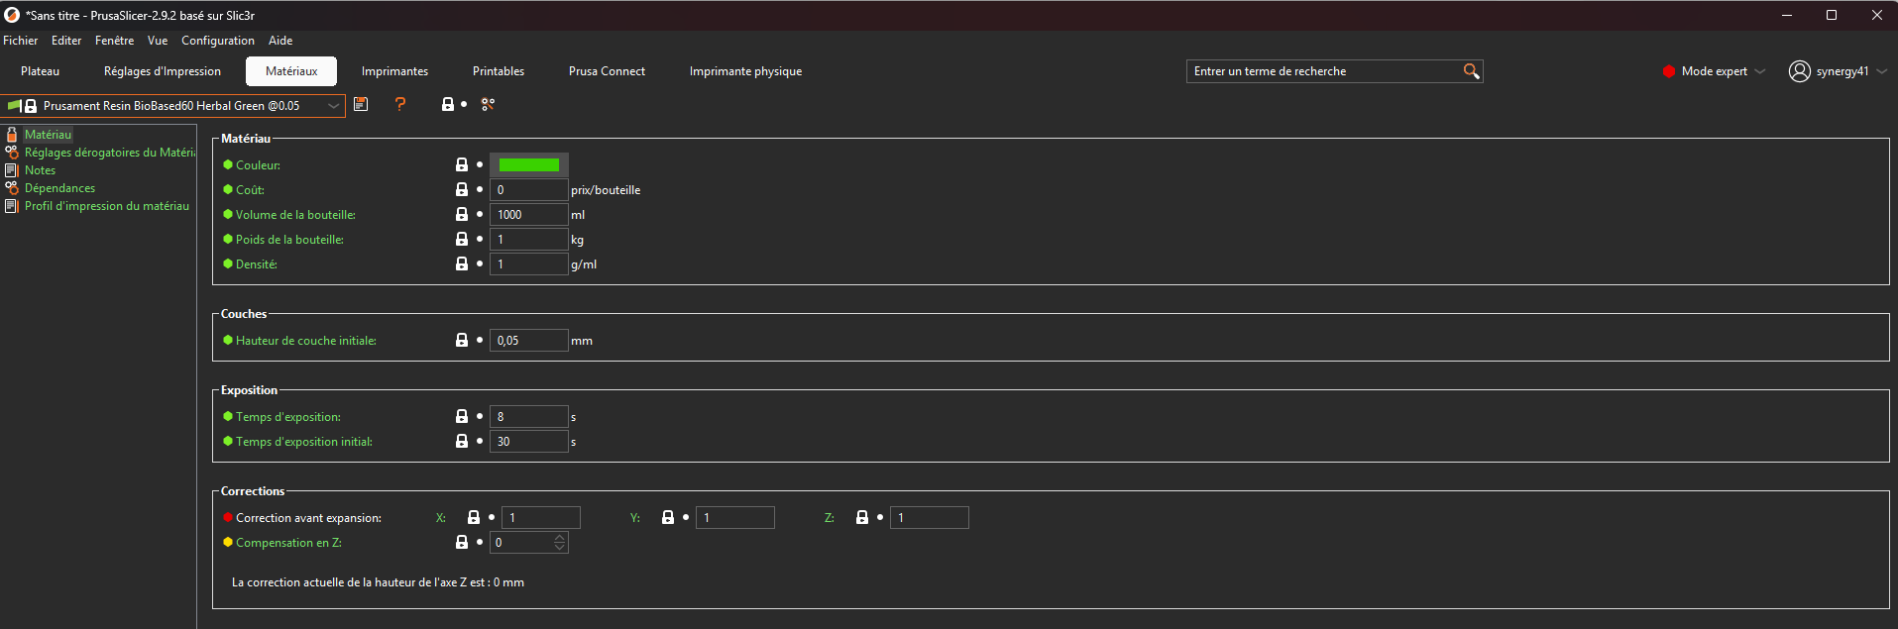Image resolution: width=1898 pixels, height=629 pixels.
Task: Open Réglages dérogatoires du Matériau page
Action: click(109, 153)
